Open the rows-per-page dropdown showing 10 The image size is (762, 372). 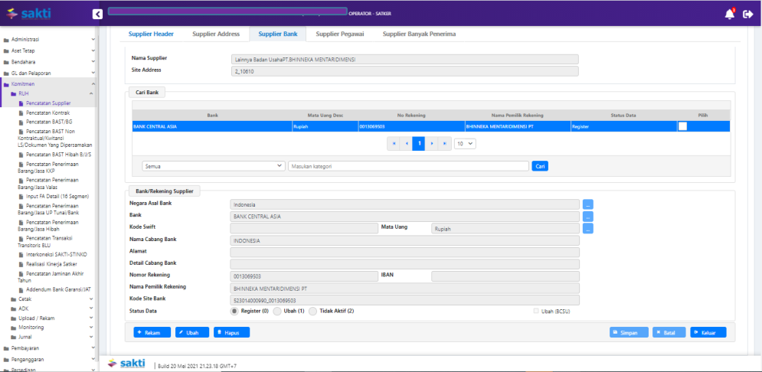(465, 143)
